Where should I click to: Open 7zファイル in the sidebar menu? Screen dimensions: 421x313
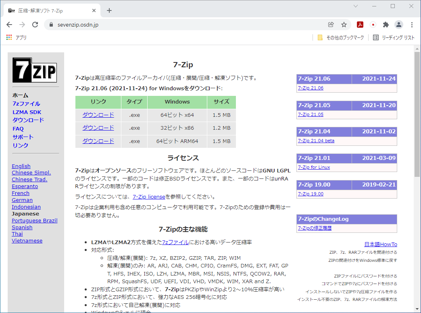tap(26, 104)
